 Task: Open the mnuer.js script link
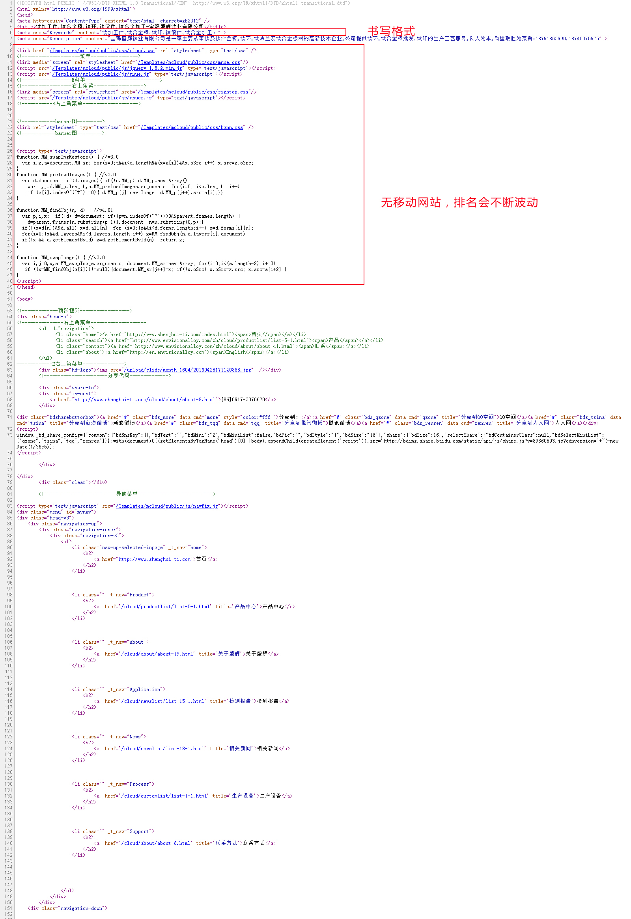point(102,98)
